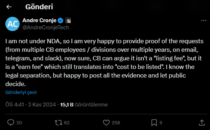This screenshot has width=210, height=130.
Task: Click the 9 bookmarks count
Action: (161, 122)
